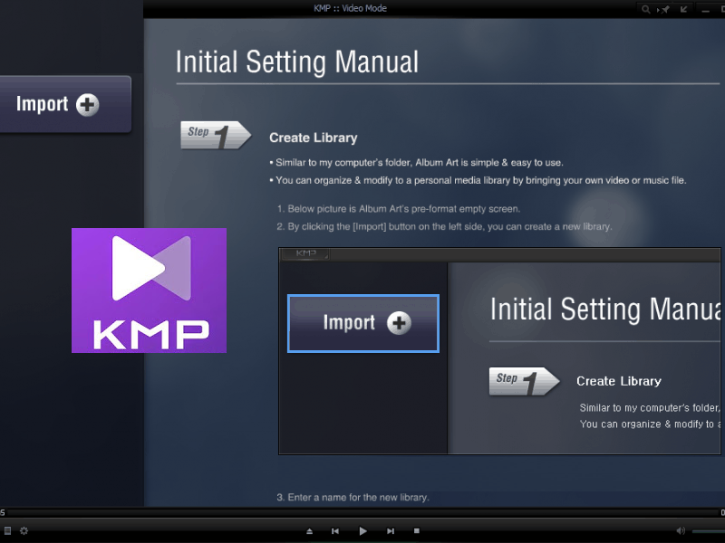Skip to the previous track
The image size is (725, 543).
coord(335,531)
